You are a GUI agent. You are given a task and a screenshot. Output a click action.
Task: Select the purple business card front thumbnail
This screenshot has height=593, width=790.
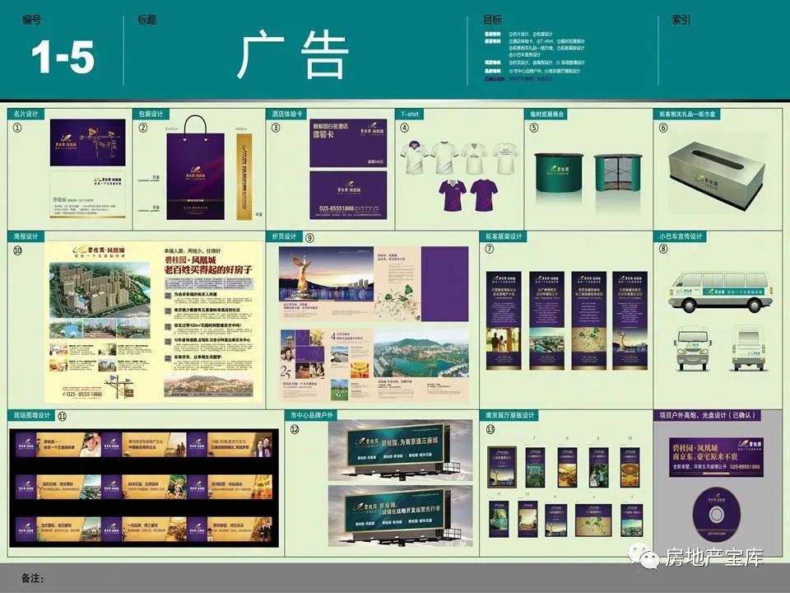tap(88, 142)
